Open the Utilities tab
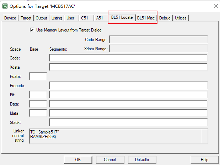The width and height of the screenshot is (220, 165). pos(181,18)
